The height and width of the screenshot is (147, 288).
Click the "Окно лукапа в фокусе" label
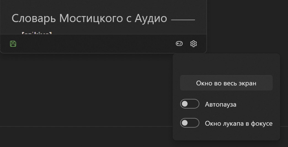[238, 124]
